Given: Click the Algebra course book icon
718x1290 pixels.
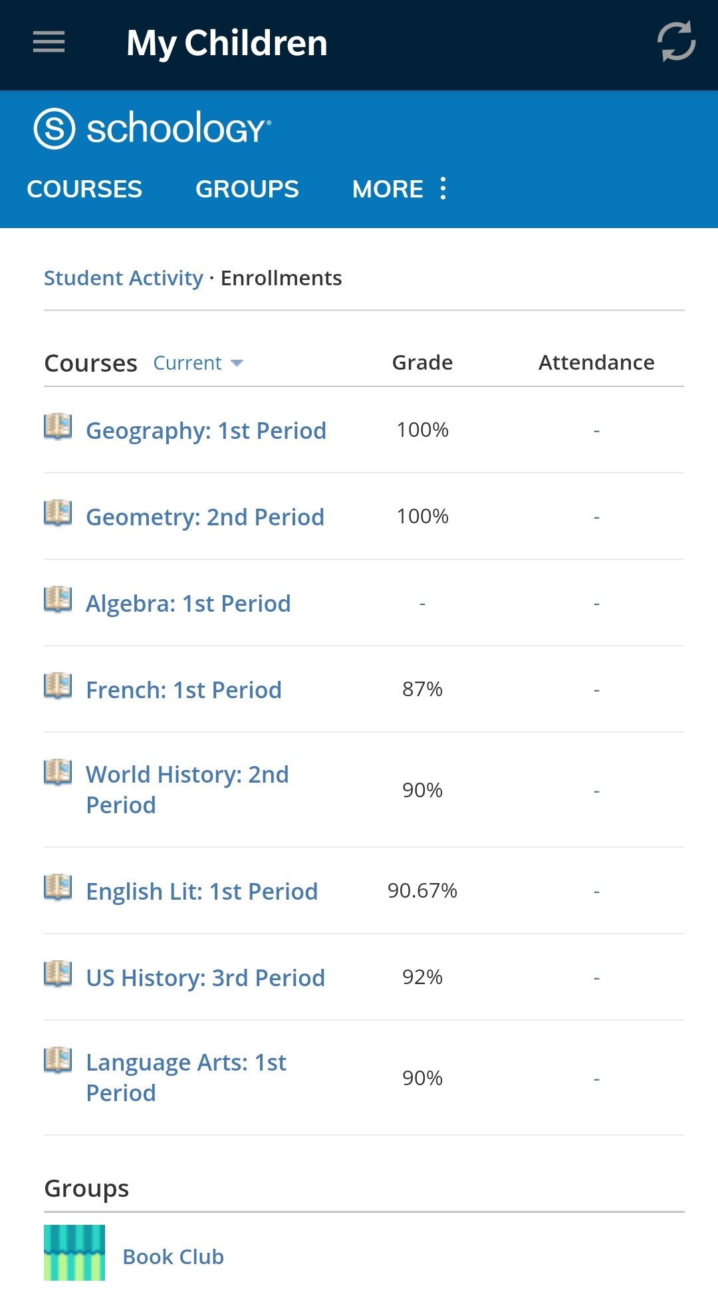Looking at the screenshot, I should click(x=58, y=600).
